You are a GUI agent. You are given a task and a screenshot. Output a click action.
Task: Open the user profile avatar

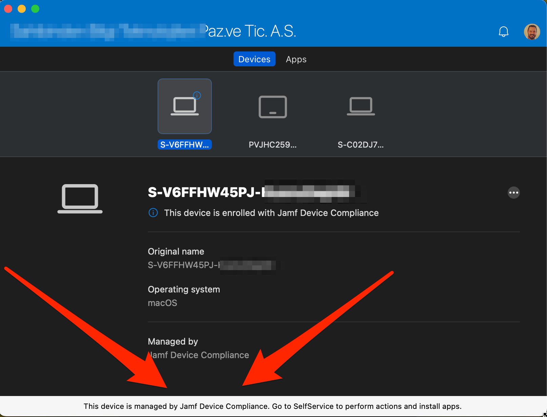(x=532, y=32)
